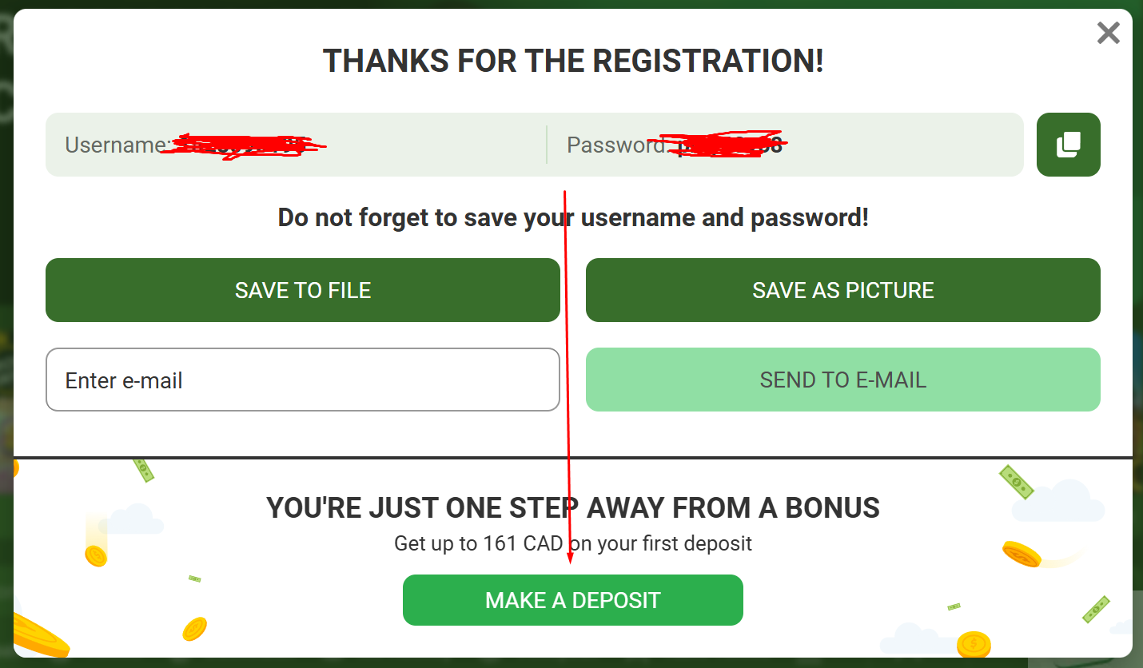Click the SAVE TO FILE button
Screen dimensions: 1143x668
[x=302, y=290]
